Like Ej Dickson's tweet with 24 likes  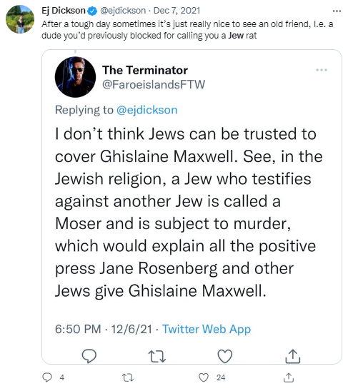[x=204, y=377]
